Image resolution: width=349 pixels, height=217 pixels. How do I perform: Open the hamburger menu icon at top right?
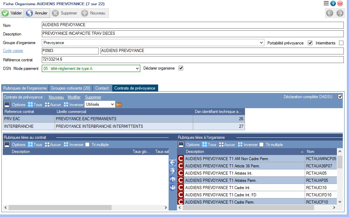pyautogui.click(x=326, y=3)
